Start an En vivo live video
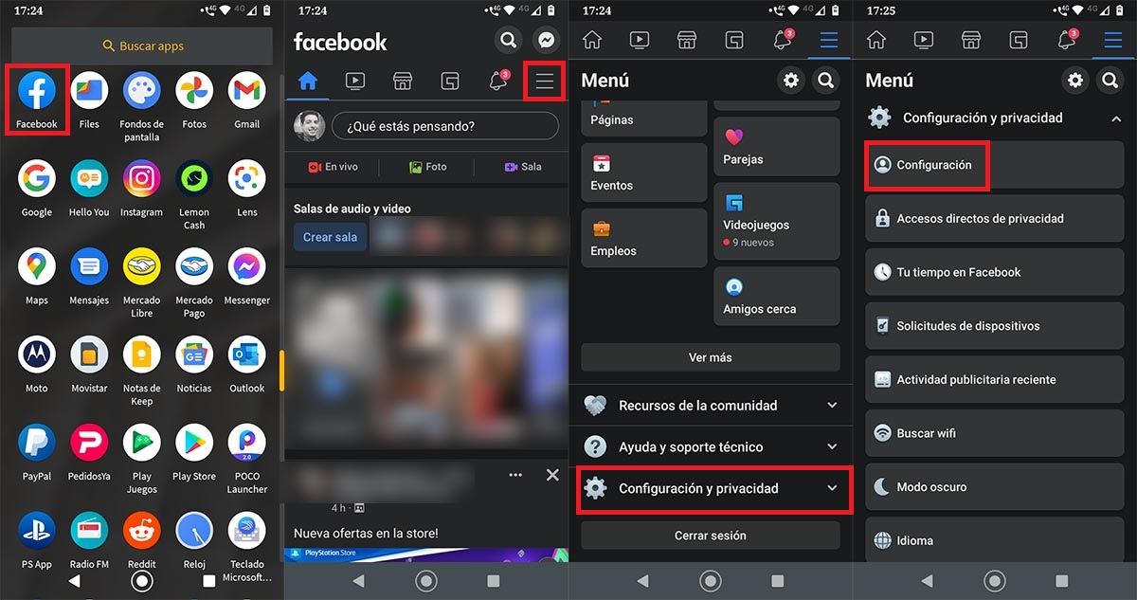 (x=333, y=167)
